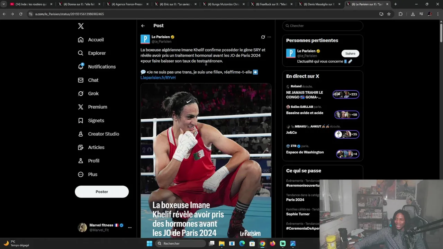Screen dimensions: 443x249
Task: Open the Chrome three-dot menu
Action: coord(438,14)
